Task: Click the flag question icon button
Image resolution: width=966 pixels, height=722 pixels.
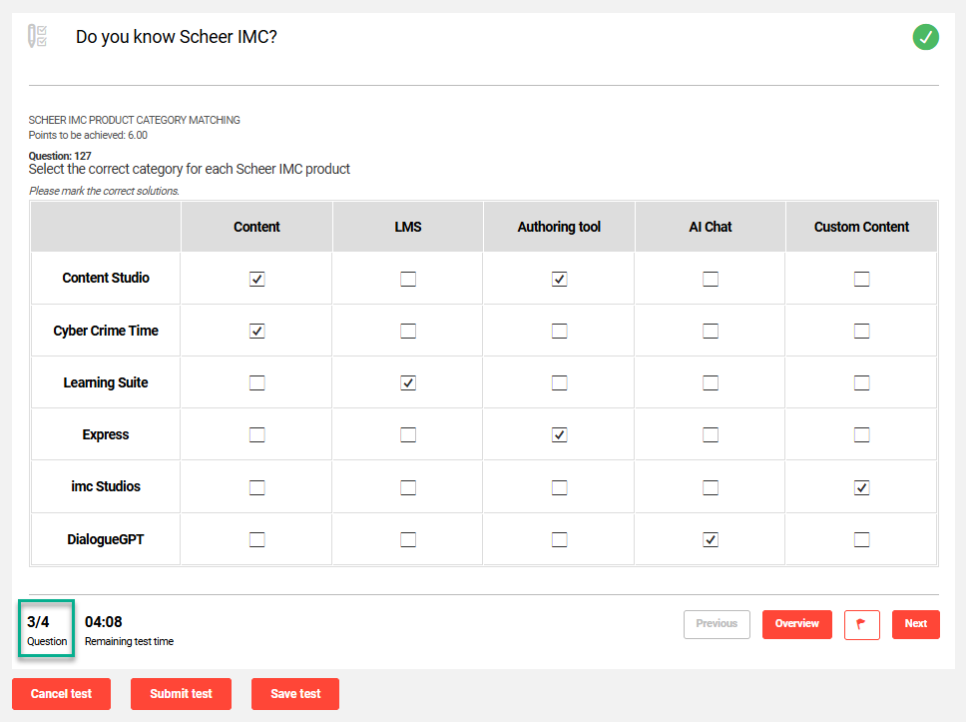Action: pos(861,624)
